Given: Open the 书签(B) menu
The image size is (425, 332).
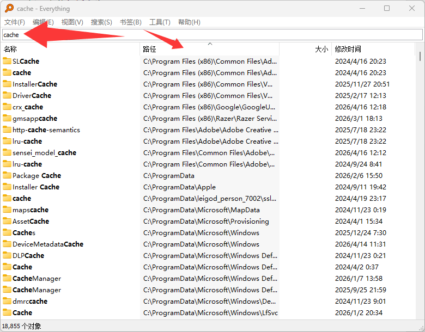Looking at the screenshot, I should click(x=130, y=22).
